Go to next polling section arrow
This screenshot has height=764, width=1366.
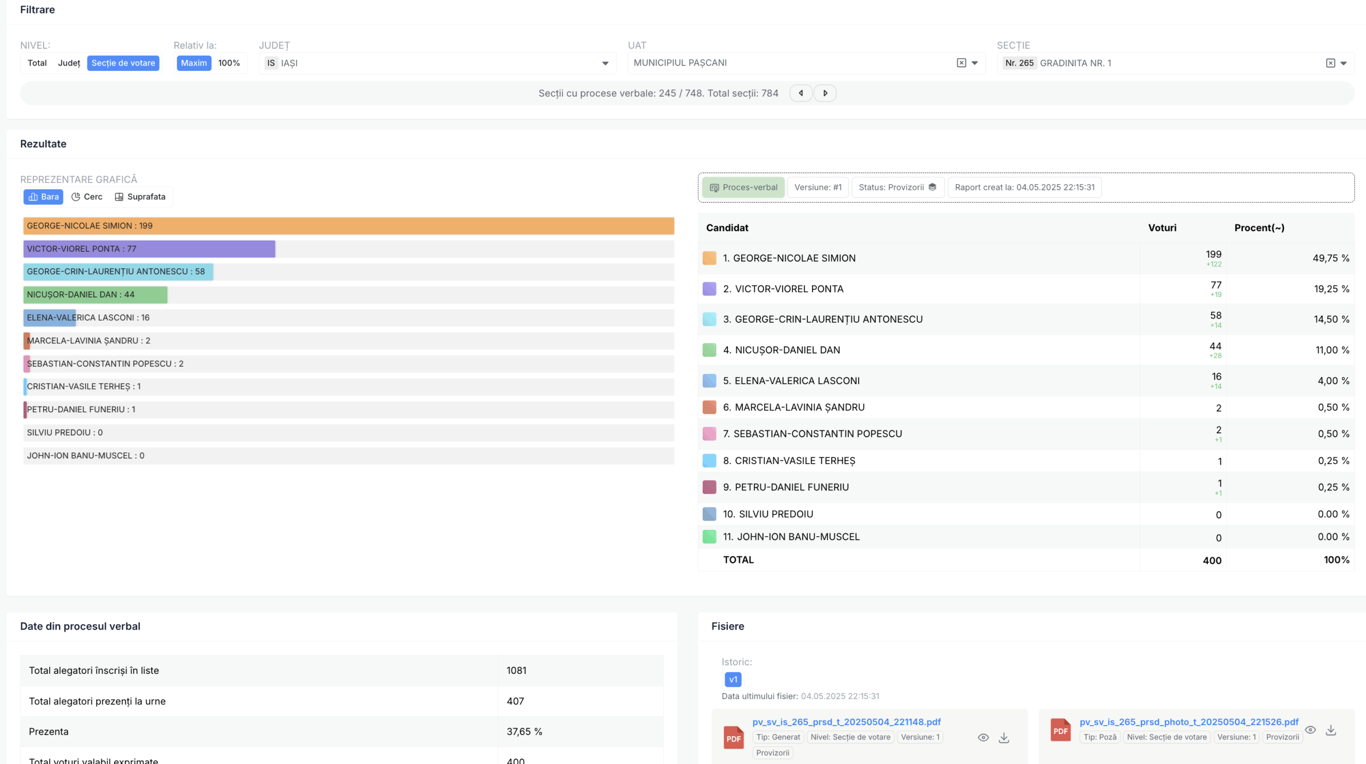click(x=825, y=93)
